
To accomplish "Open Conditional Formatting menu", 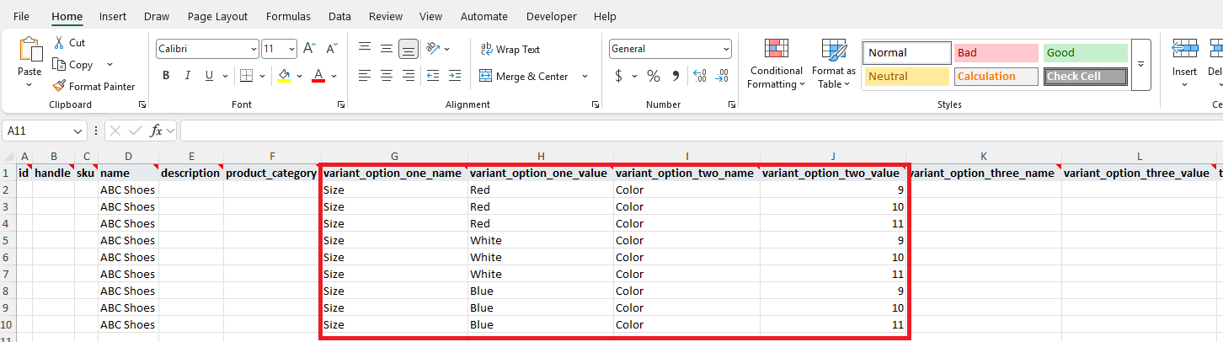I will click(x=777, y=64).
